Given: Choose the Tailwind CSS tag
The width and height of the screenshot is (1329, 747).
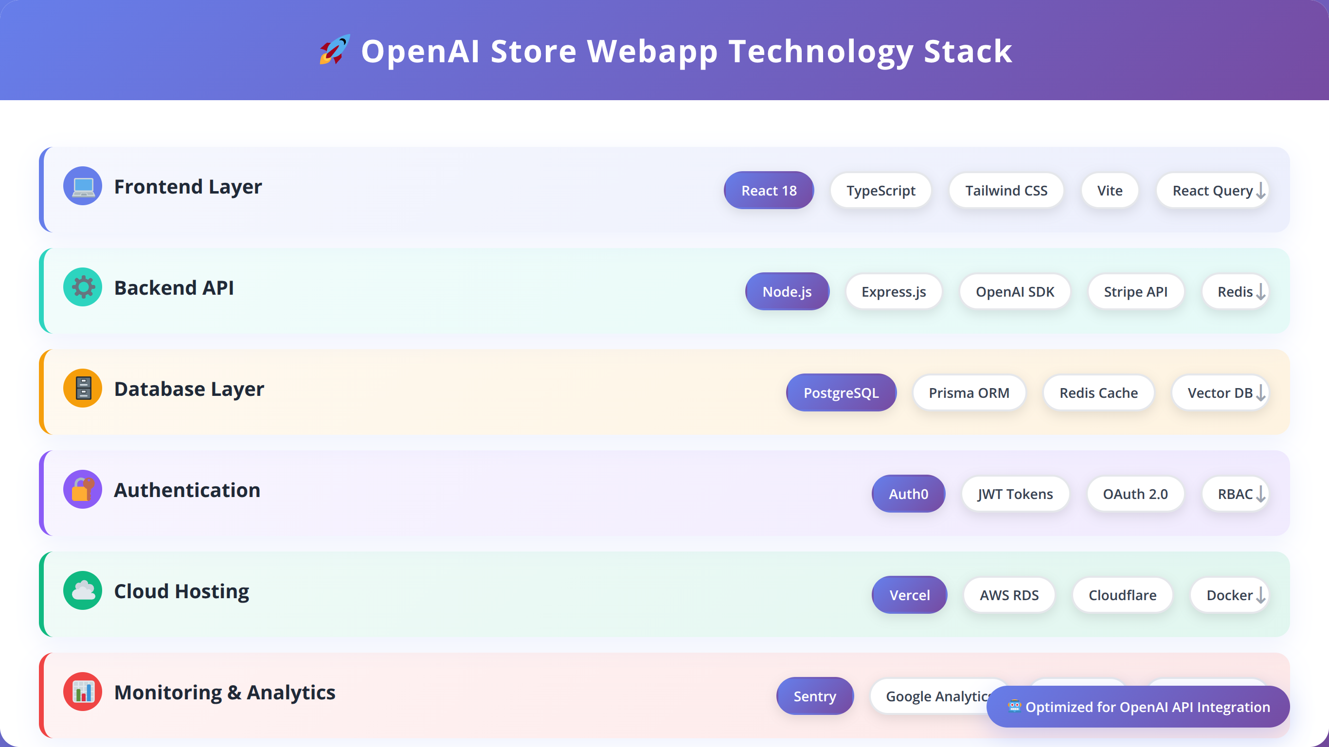Looking at the screenshot, I should 1006,190.
